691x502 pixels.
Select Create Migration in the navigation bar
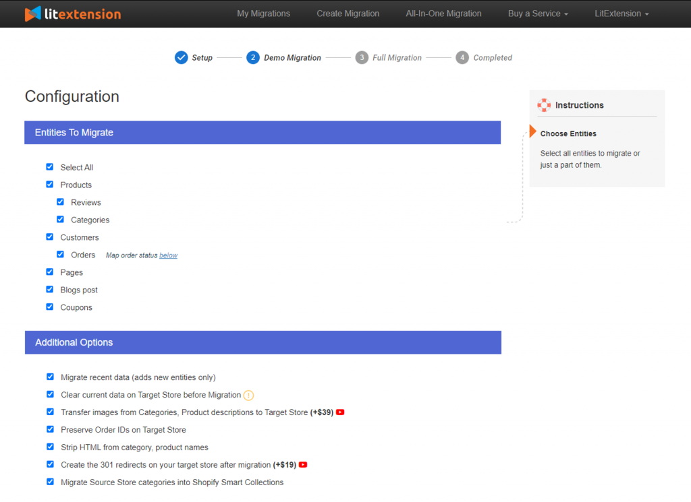348,13
